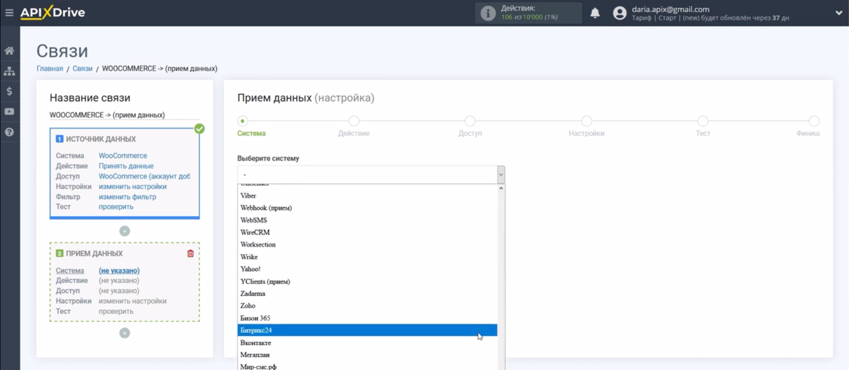Image resolution: width=849 pixels, height=370 pixels.
Task: Choose Бизон 365 from the list
Action: tap(367, 318)
